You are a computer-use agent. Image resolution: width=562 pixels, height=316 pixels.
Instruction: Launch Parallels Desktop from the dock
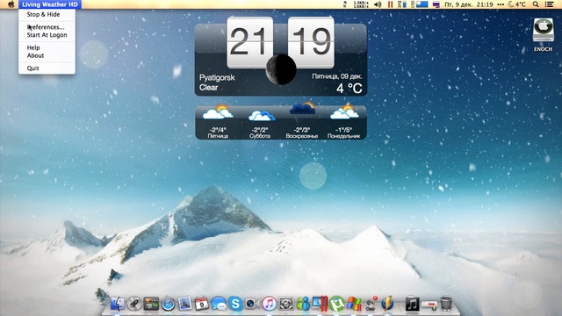[x=320, y=304]
